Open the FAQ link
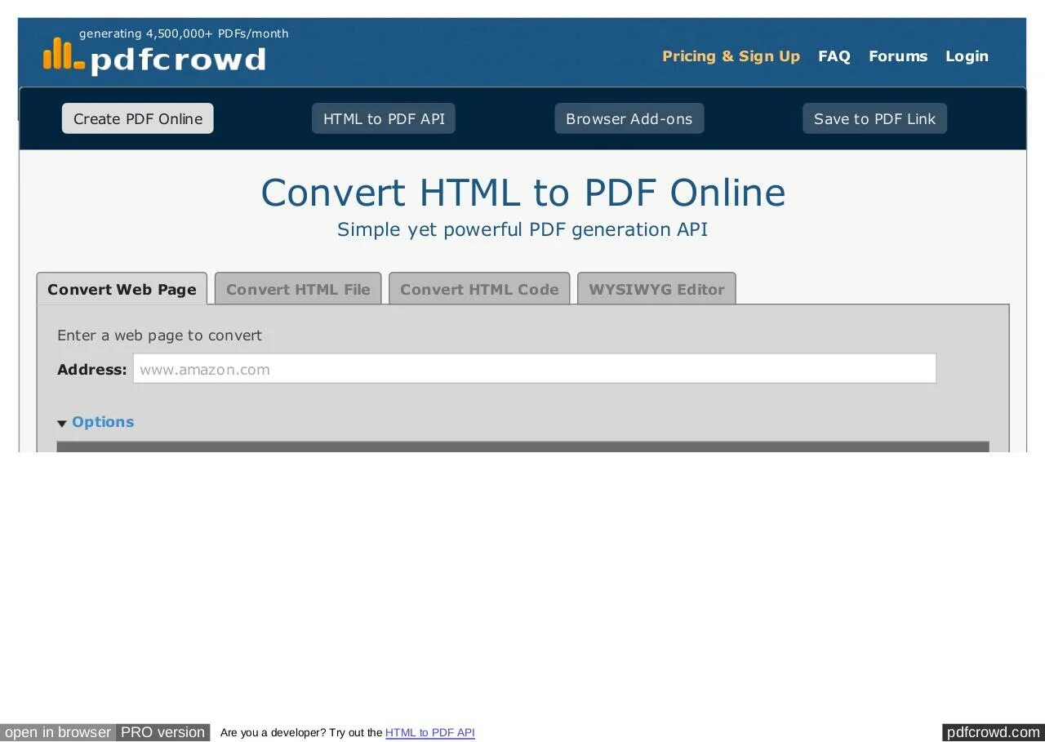 (x=834, y=56)
